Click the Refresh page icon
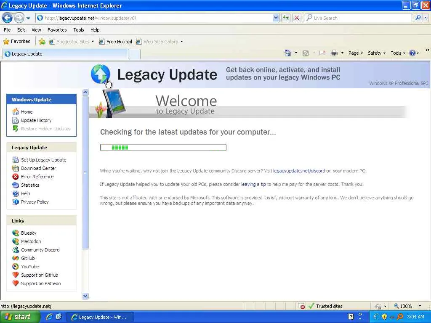431x323 pixels. 286,18
